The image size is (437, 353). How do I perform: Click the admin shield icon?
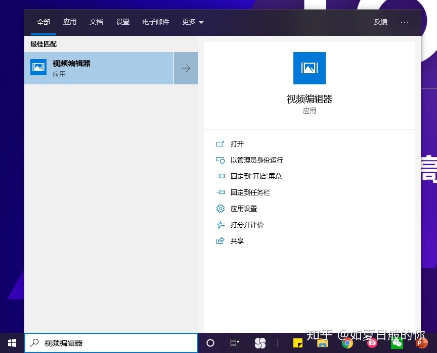tap(221, 160)
